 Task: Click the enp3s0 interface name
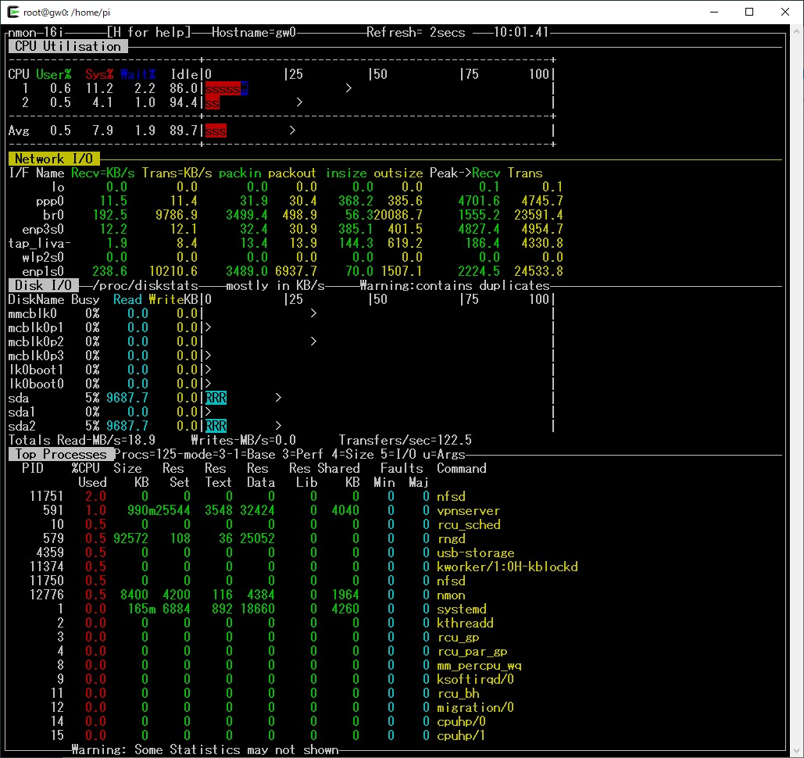[43, 229]
